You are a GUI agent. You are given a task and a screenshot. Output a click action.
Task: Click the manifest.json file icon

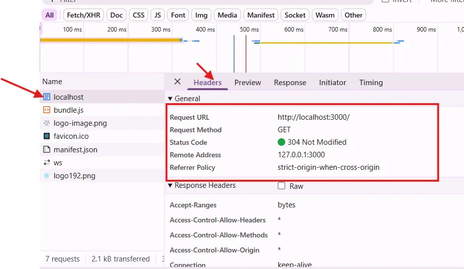[x=47, y=149]
